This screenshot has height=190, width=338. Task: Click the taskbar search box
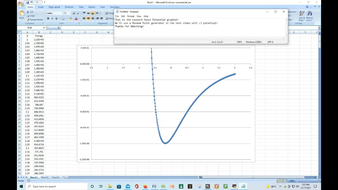pyautogui.click(x=56, y=186)
